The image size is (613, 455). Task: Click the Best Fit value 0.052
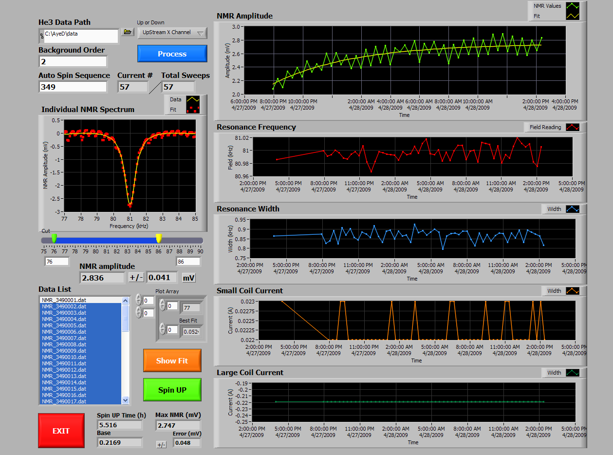point(191,332)
